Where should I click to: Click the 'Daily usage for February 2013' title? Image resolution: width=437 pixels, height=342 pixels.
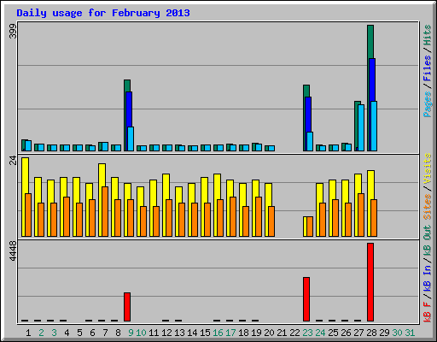[x=103, y=13]
